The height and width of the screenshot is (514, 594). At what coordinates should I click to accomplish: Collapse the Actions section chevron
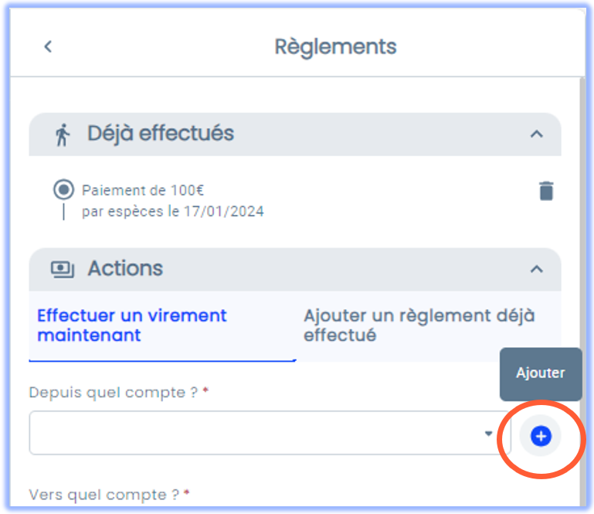point(536,269)
